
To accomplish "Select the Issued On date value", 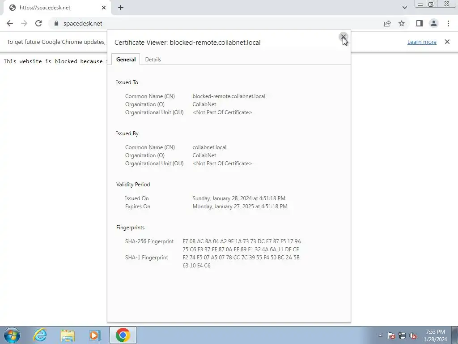I will coord(239,198).
